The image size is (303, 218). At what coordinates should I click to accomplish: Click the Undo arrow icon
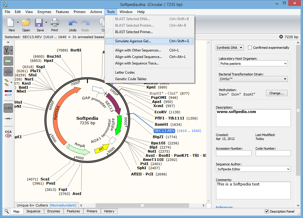(73, 23)
